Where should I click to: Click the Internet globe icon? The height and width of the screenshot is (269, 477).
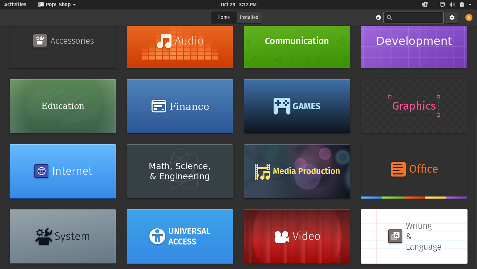coord(41,171)
